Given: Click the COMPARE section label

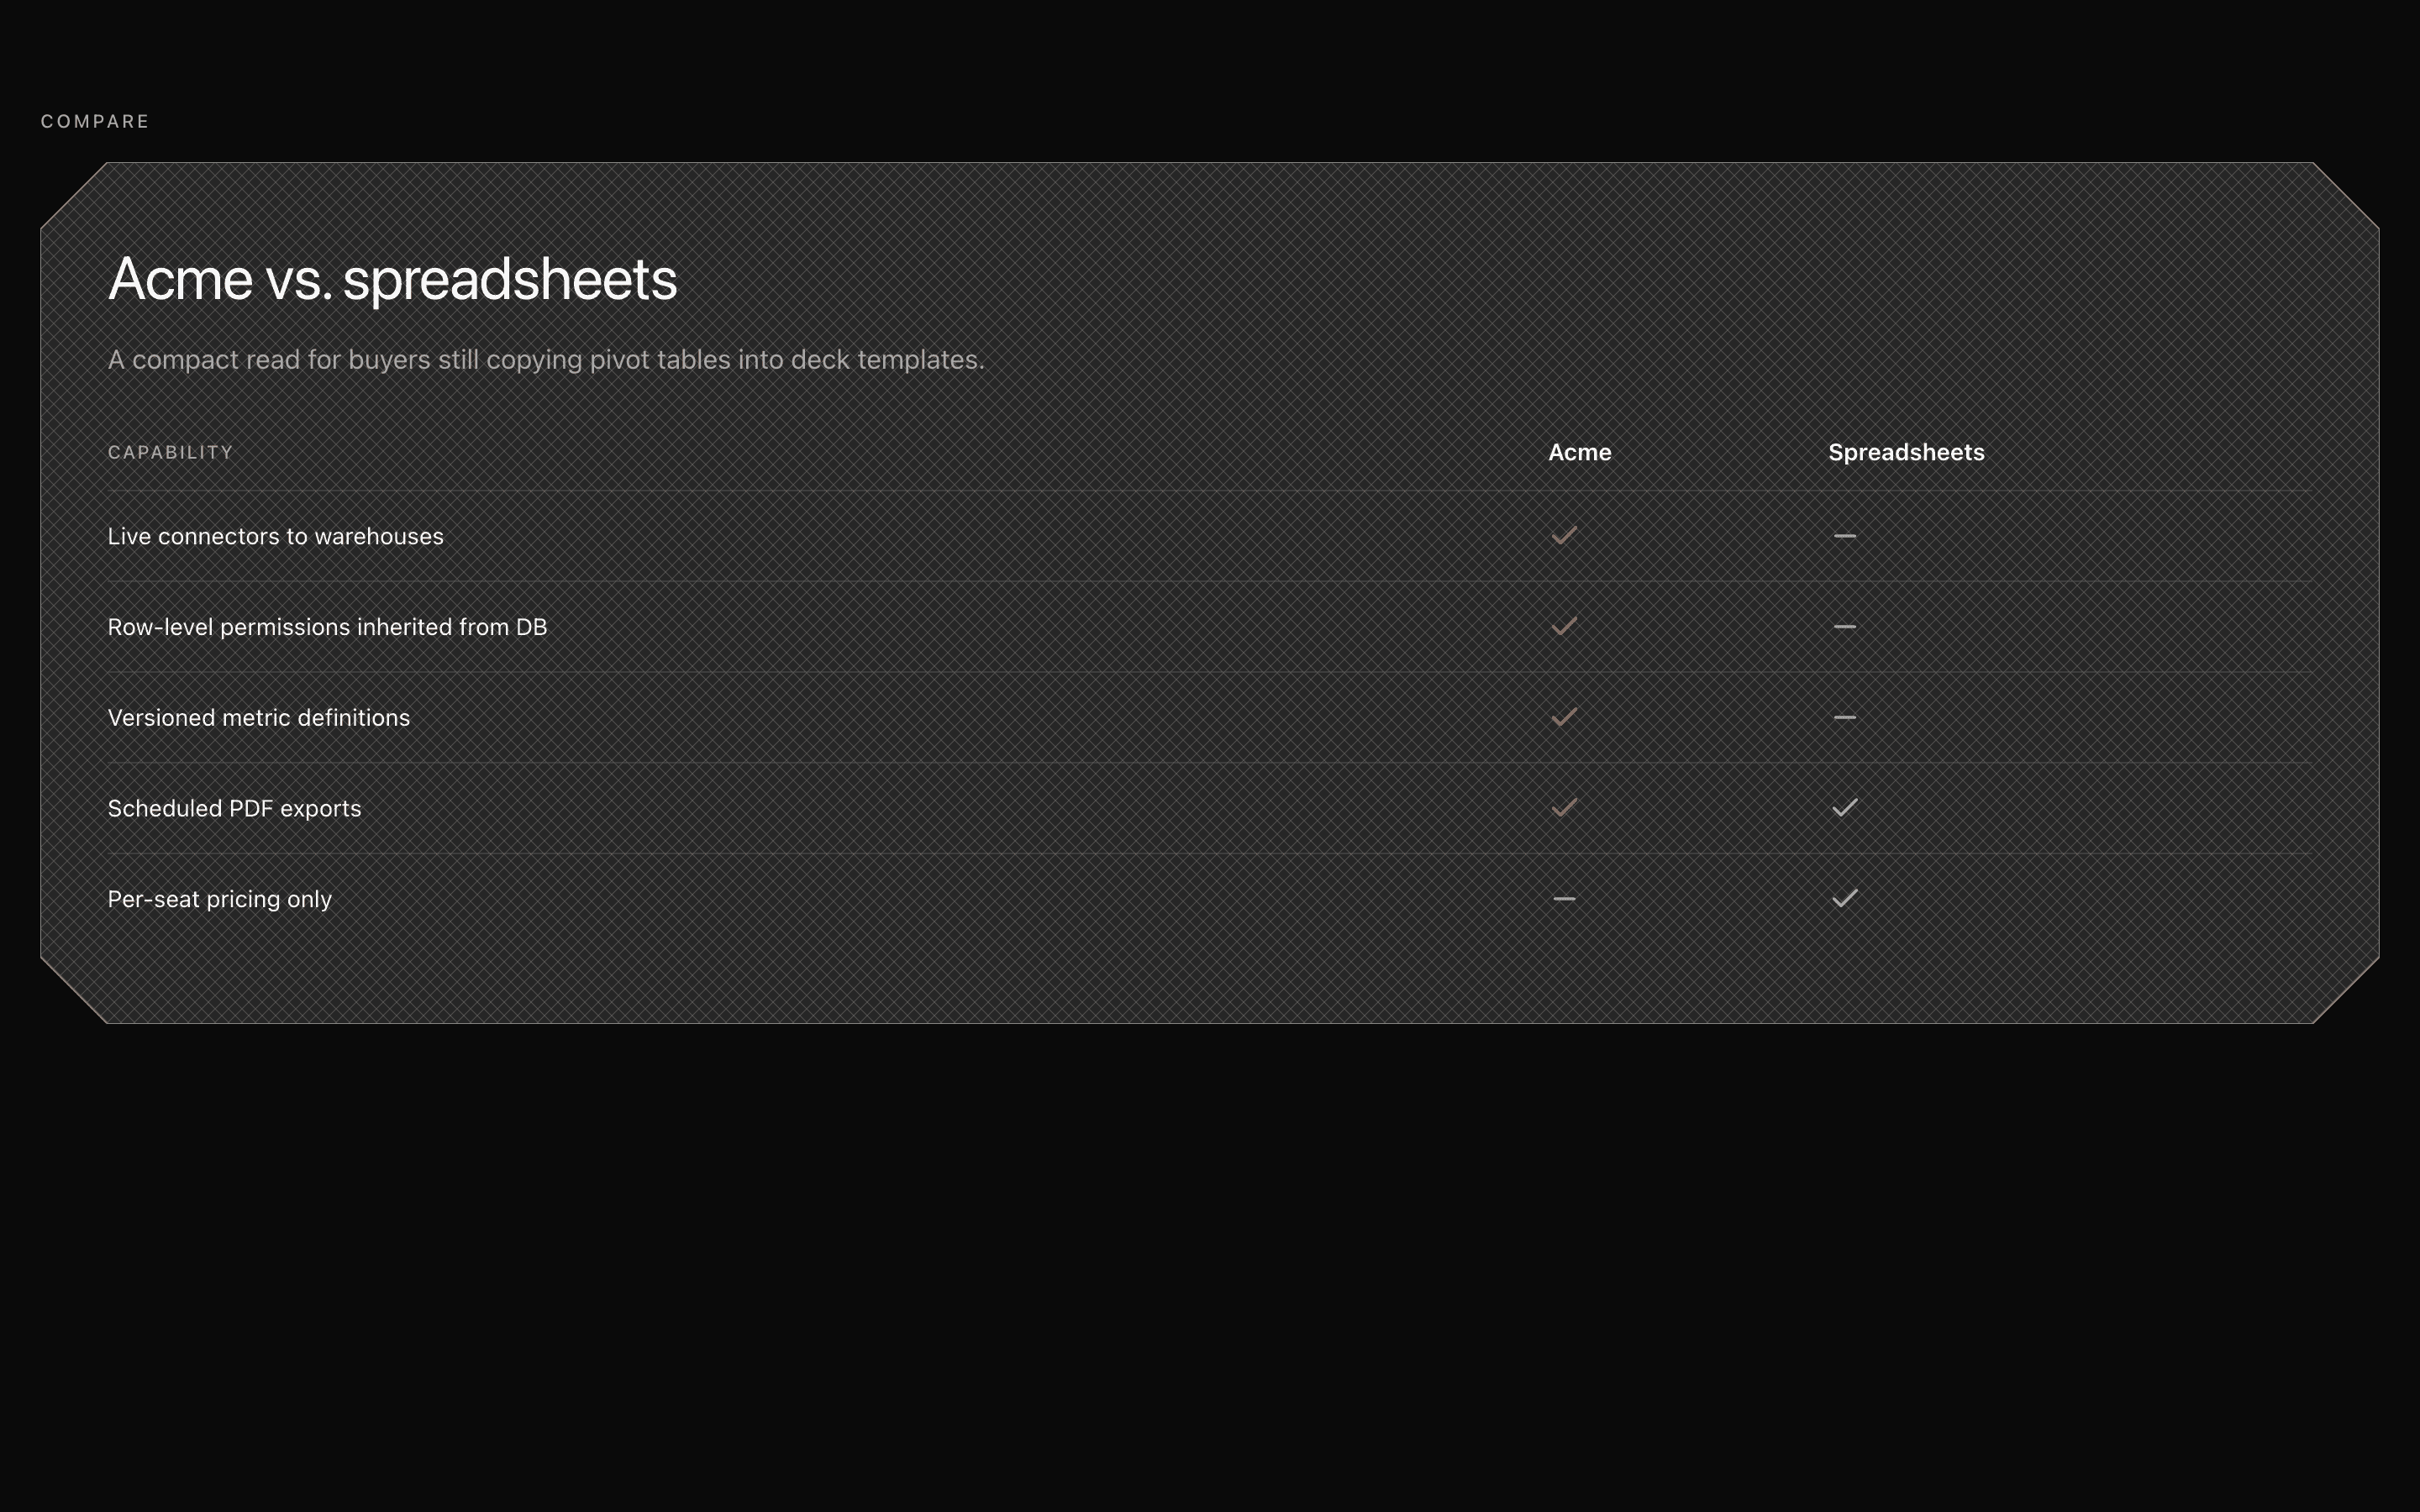Looking at the screenshot, I should pos(95,122).
